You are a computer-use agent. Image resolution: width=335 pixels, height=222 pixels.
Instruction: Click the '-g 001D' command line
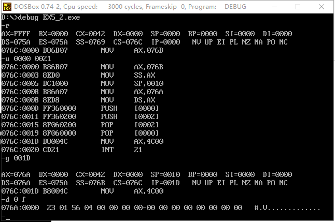[x=16, y=158]
